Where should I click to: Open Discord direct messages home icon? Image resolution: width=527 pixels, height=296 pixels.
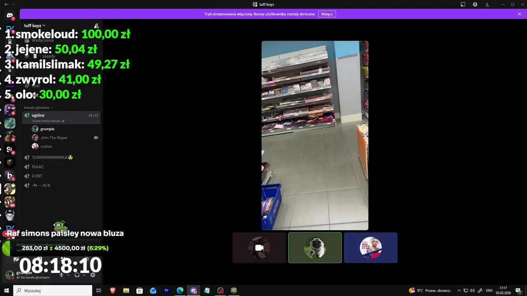coord(10,16)
